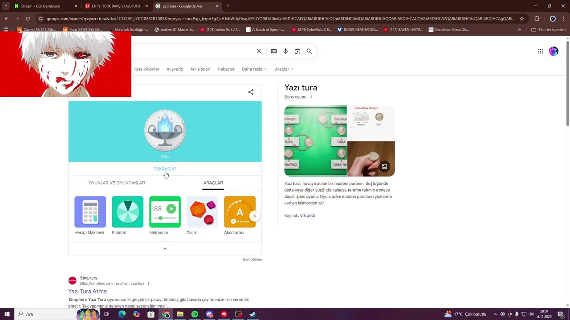Open Discord from the taskbar
The height and width of the screenshot is (320, 570).
(x=209, y=314)
